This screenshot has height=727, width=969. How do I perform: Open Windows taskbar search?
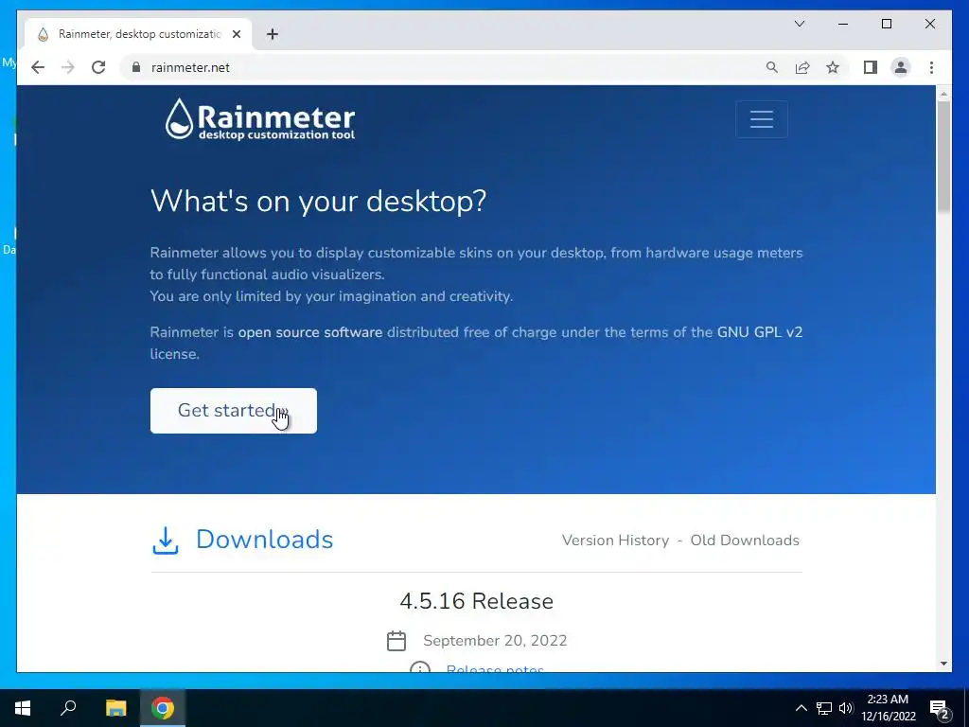pyautogui.click(x=68, y=708)
